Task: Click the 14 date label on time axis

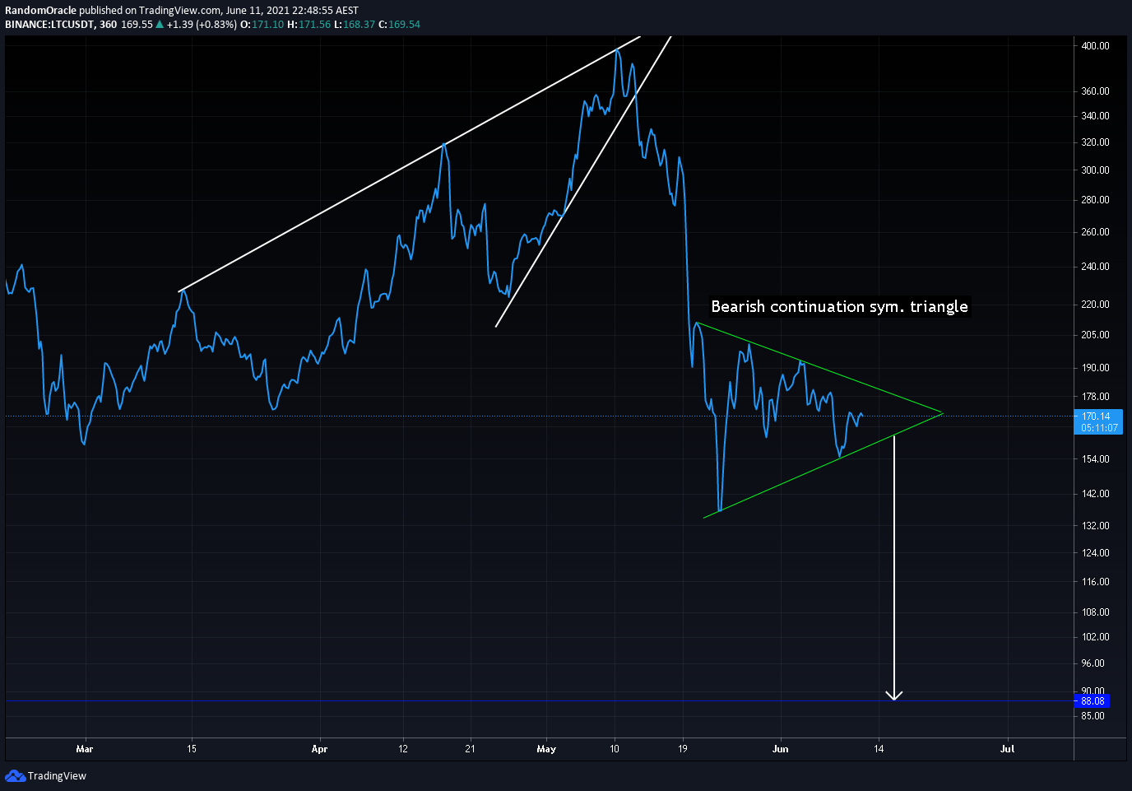Action: (879, 749)
